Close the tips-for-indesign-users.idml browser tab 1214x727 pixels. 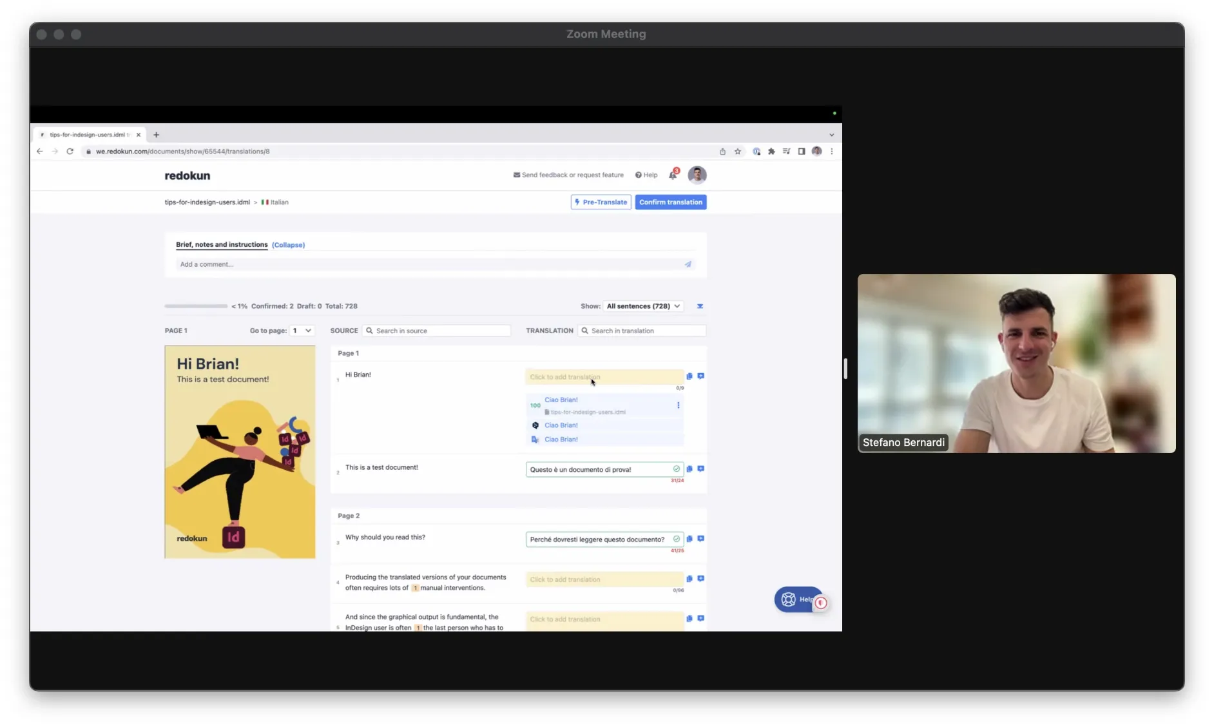click(x=139, y=135)
